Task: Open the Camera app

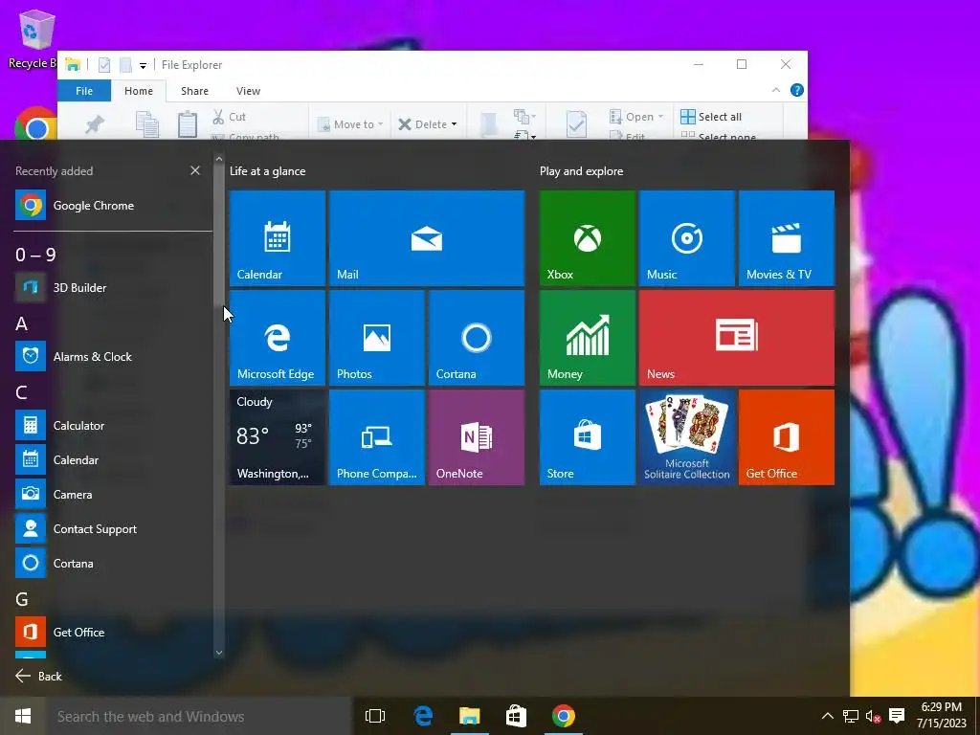Action: [113, 495]
